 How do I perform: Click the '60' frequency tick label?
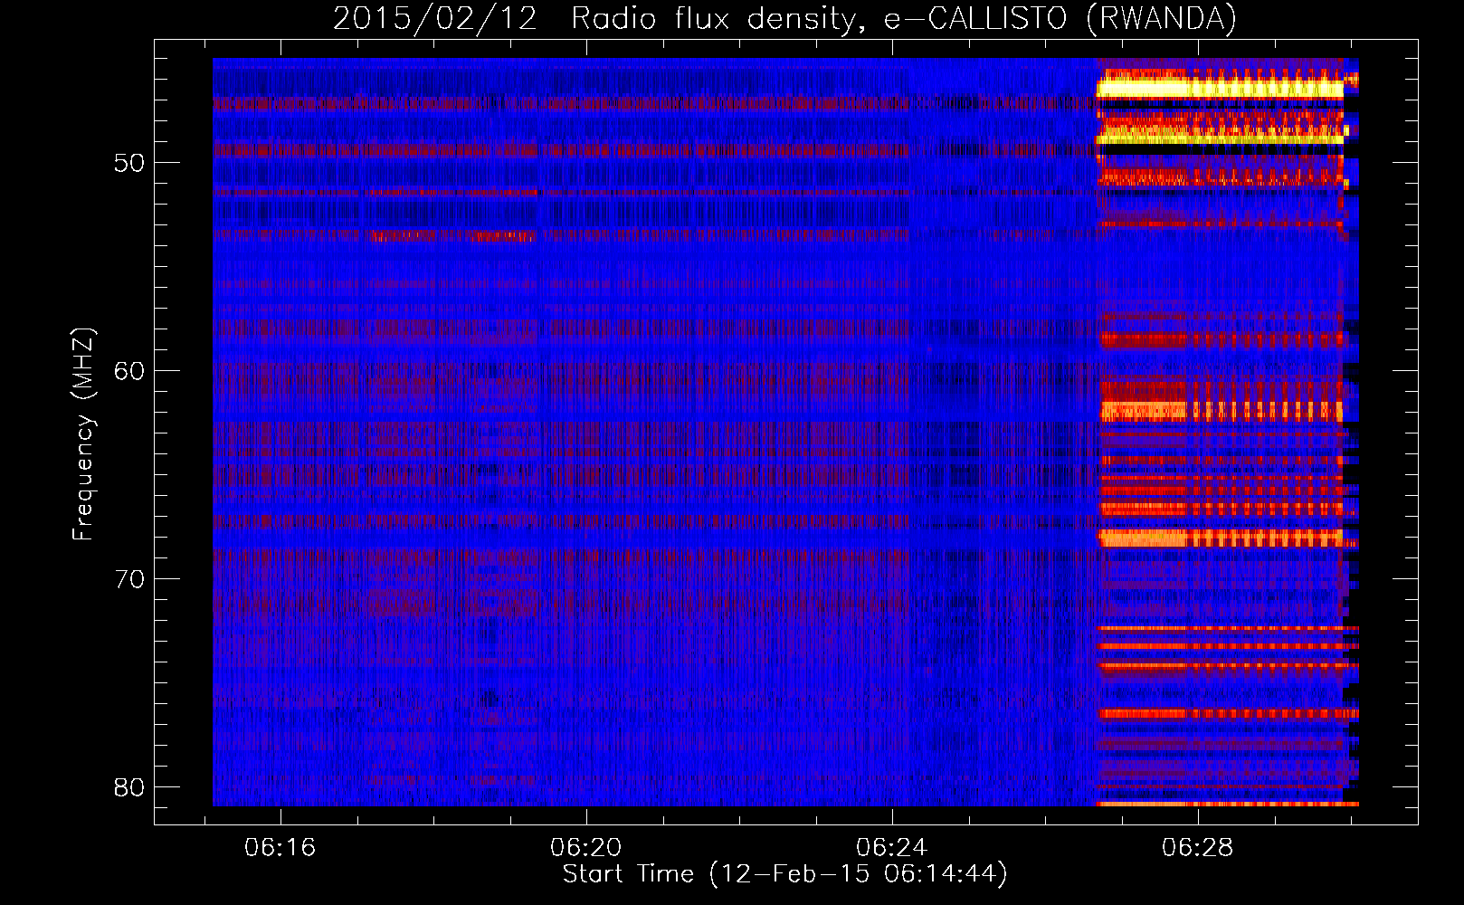pos(129,371)
